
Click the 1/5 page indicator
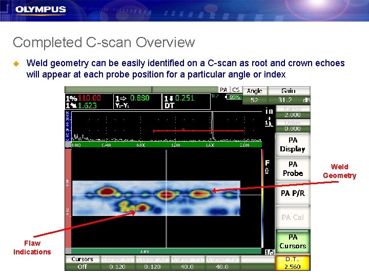[x=270, y=252]
